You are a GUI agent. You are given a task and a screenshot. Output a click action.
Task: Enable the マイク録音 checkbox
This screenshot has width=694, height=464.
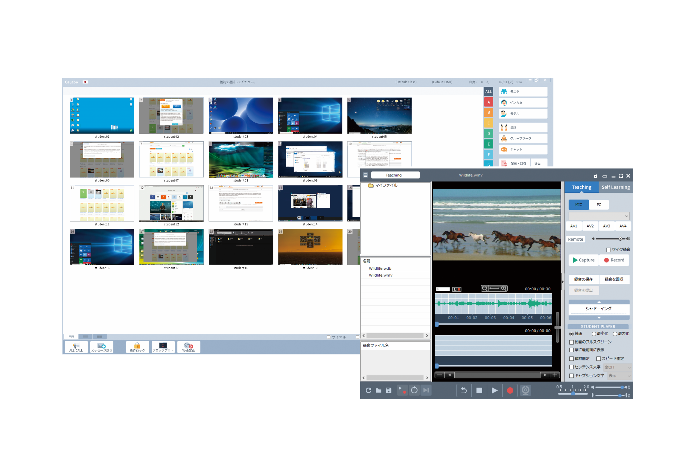(608, 250)
